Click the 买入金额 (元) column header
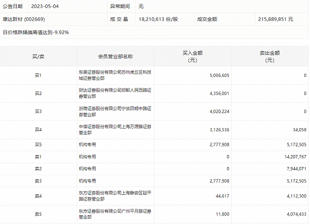 pyautogui.click(x=193, y=57)
